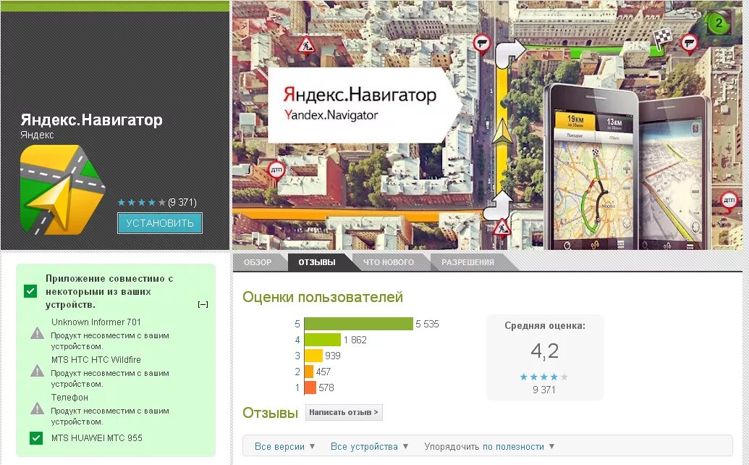
Task: Click the Средняя оценка label
Action: [x=545, y=326]
